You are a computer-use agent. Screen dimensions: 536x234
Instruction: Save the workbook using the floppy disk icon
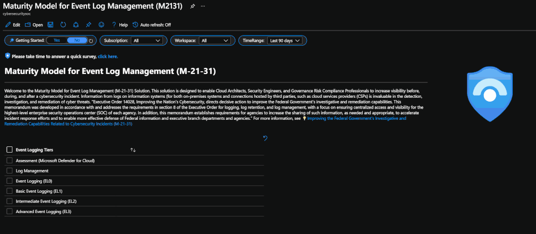(50, 25)
